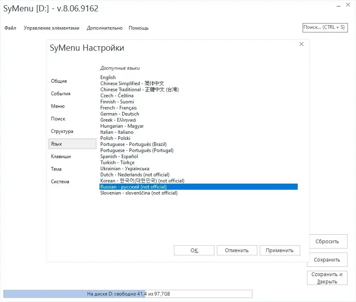Screen dimensions: 356x302
Task: Close the SyMenu Настройки dialog
Action: 301,44
